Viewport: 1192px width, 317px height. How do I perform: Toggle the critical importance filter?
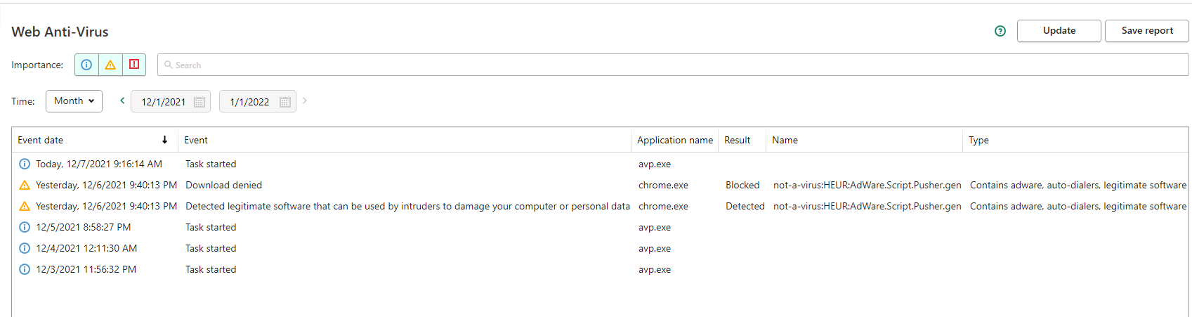134,65
